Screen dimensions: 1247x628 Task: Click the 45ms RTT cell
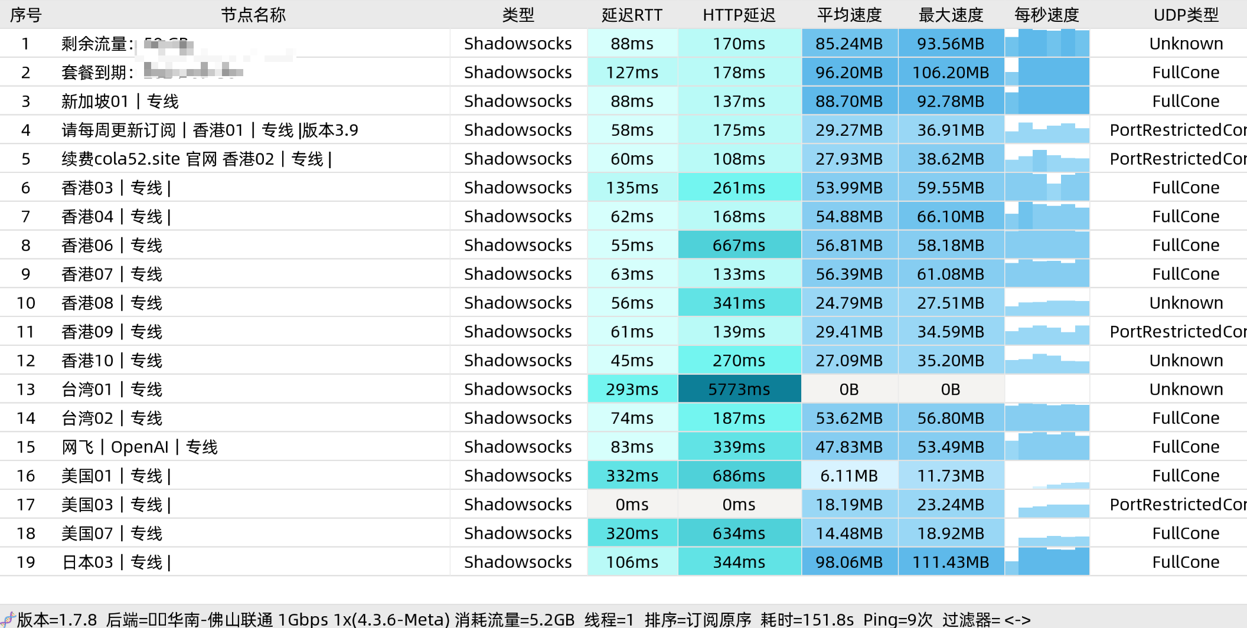coord(632,361)
